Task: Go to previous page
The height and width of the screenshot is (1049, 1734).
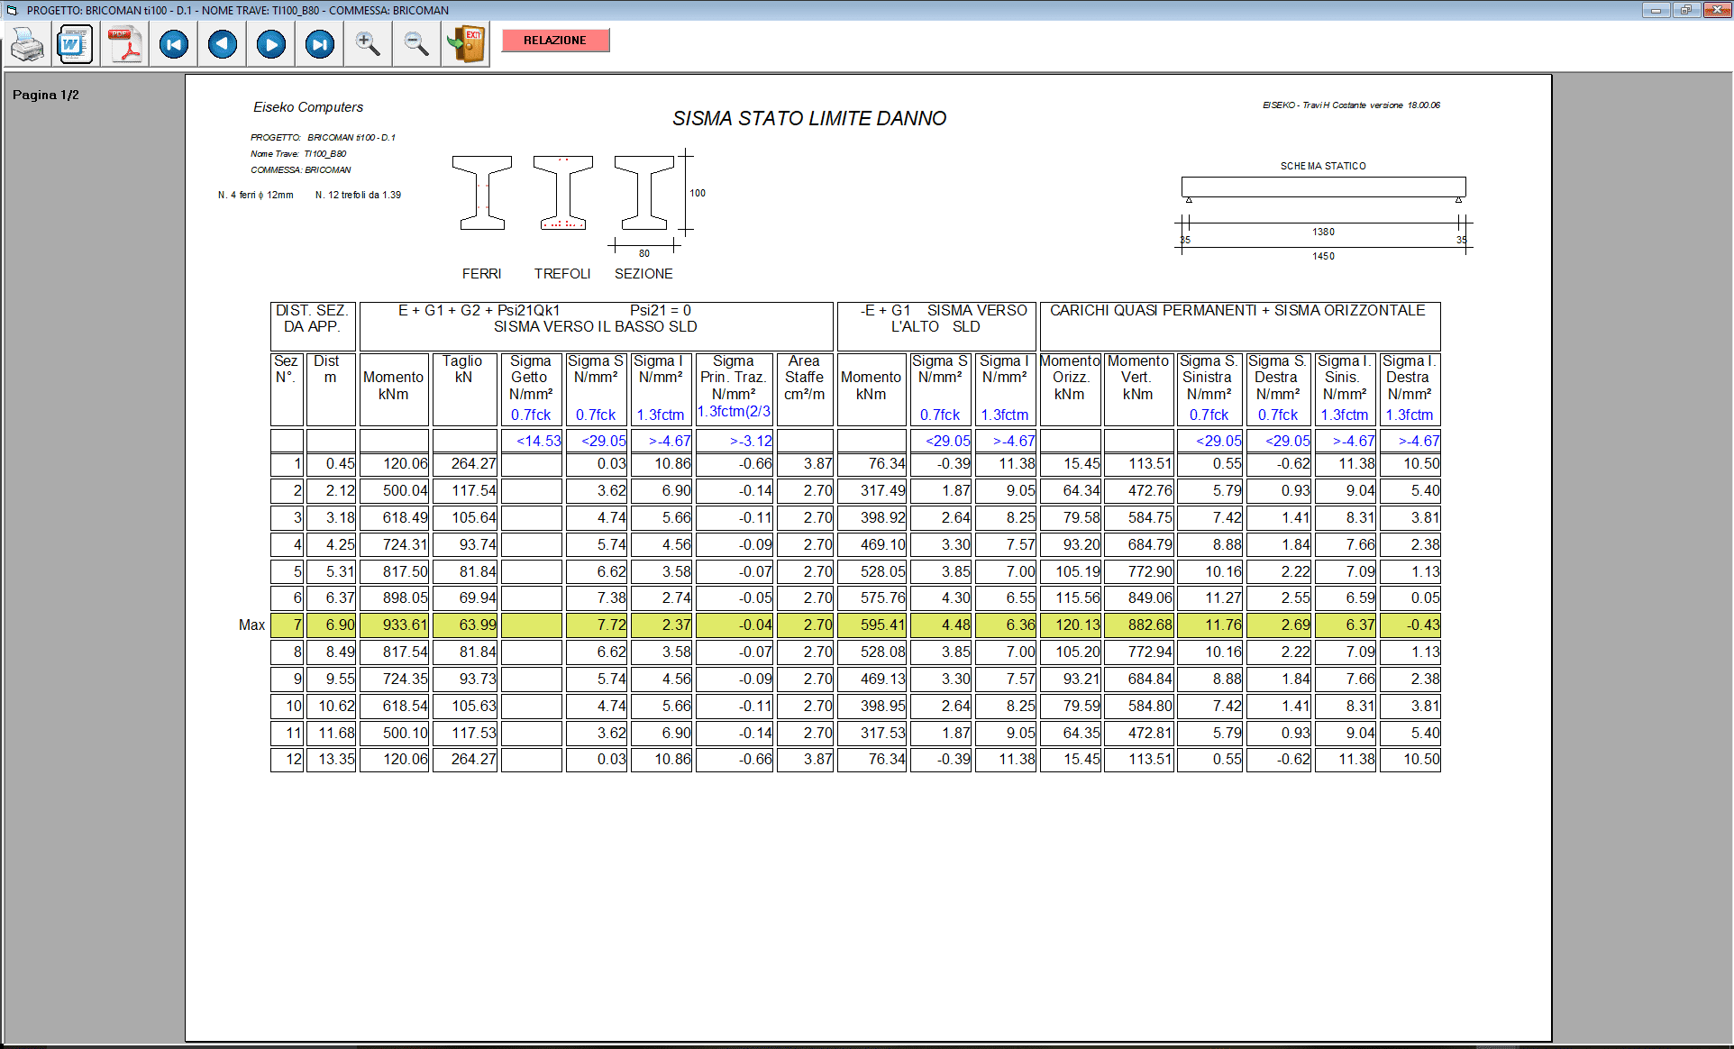Action: click(x=222, y=44)
